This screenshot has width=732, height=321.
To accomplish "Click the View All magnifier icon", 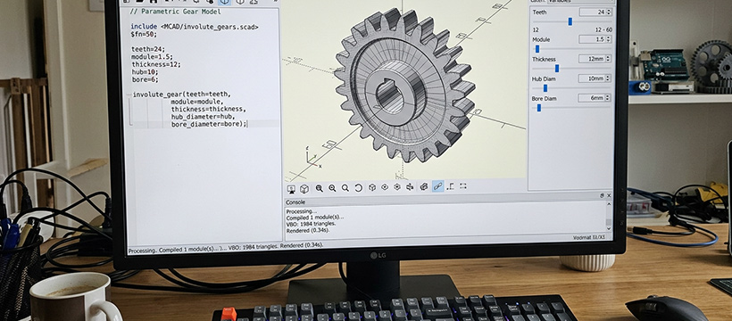I will (320, 188).
